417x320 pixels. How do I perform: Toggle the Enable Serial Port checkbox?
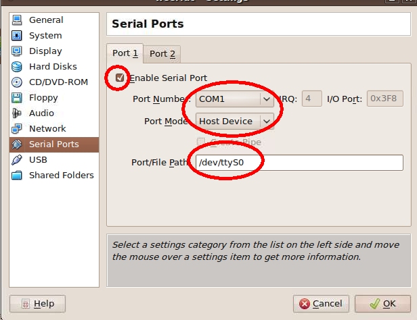[120, 78]
